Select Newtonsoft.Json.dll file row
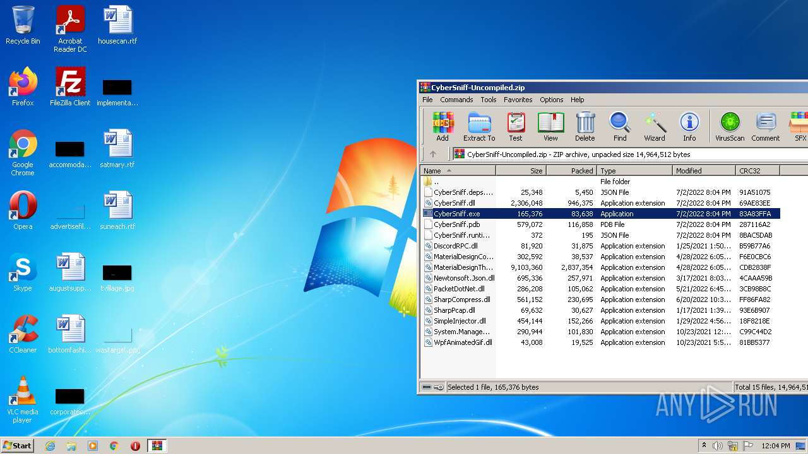Image resolution: width=808 pixels, height=454 pixels. [601, 278]
